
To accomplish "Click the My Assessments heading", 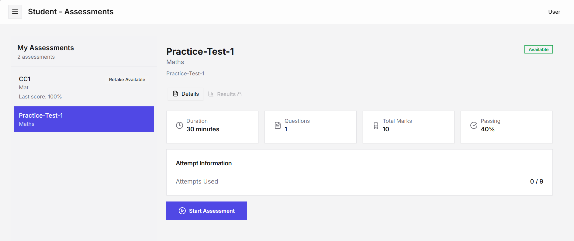I will tap(46, 48).
